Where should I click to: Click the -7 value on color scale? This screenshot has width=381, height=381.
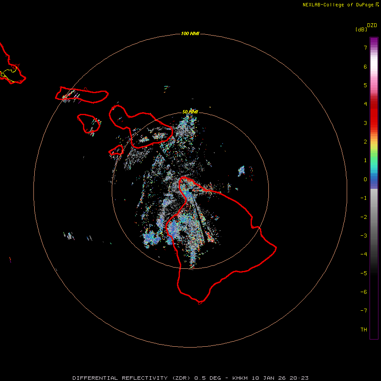(x=364, y=311)
